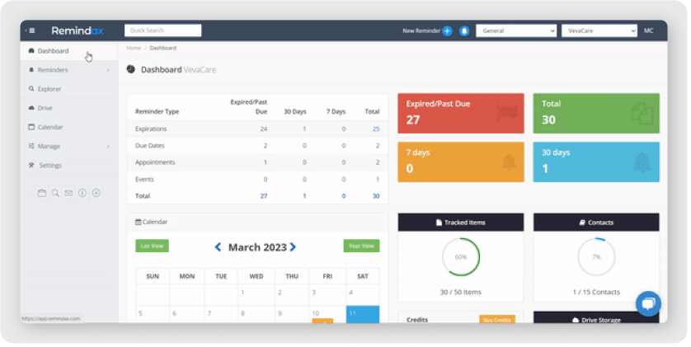This screenshot has height=347, width=691.
Task: Open Explorer from the sidebar
Action: pos(49,89)
